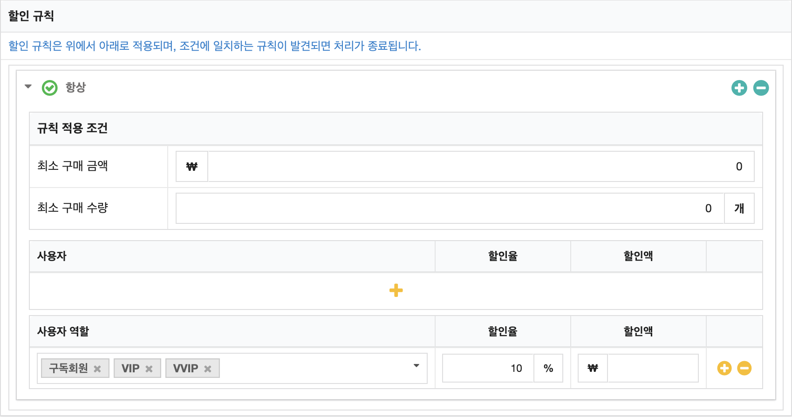
Task: Click the blue rule description text
Action: (x=215, y=46)
